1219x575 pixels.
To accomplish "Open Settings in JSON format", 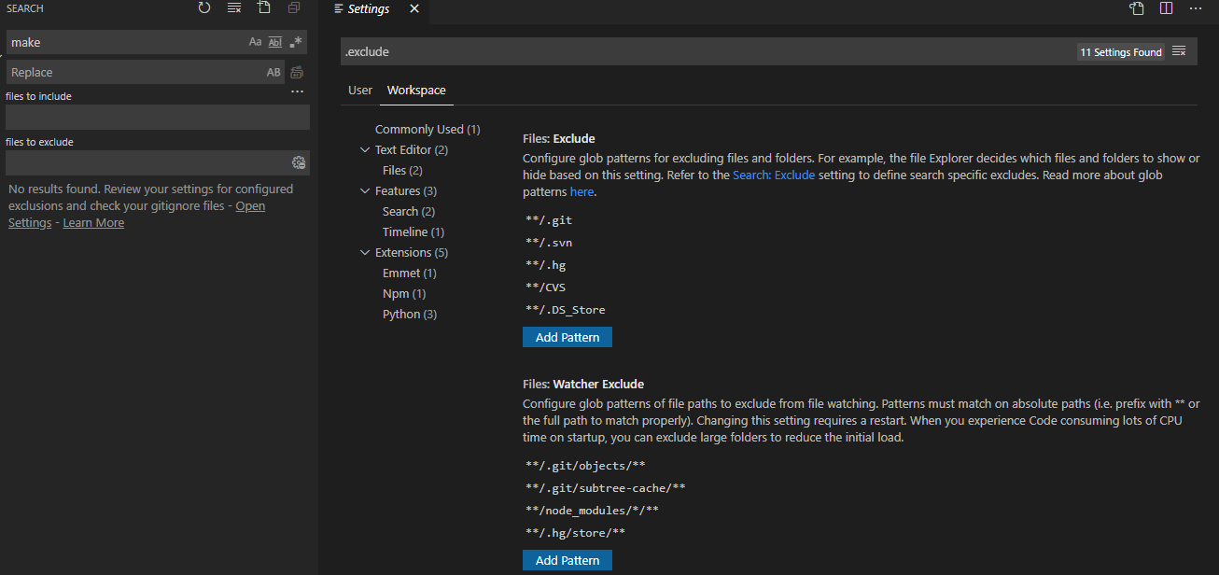I will 1136,8.
